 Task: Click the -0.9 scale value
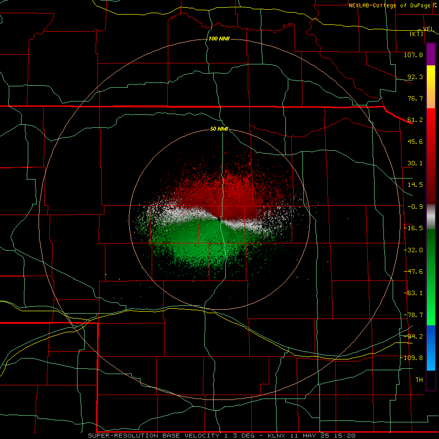(x=415, y=207)
